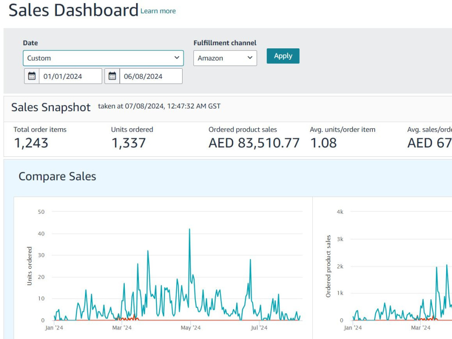
Task: Expand the Custom date range dropdown
Action: point(103,58)
